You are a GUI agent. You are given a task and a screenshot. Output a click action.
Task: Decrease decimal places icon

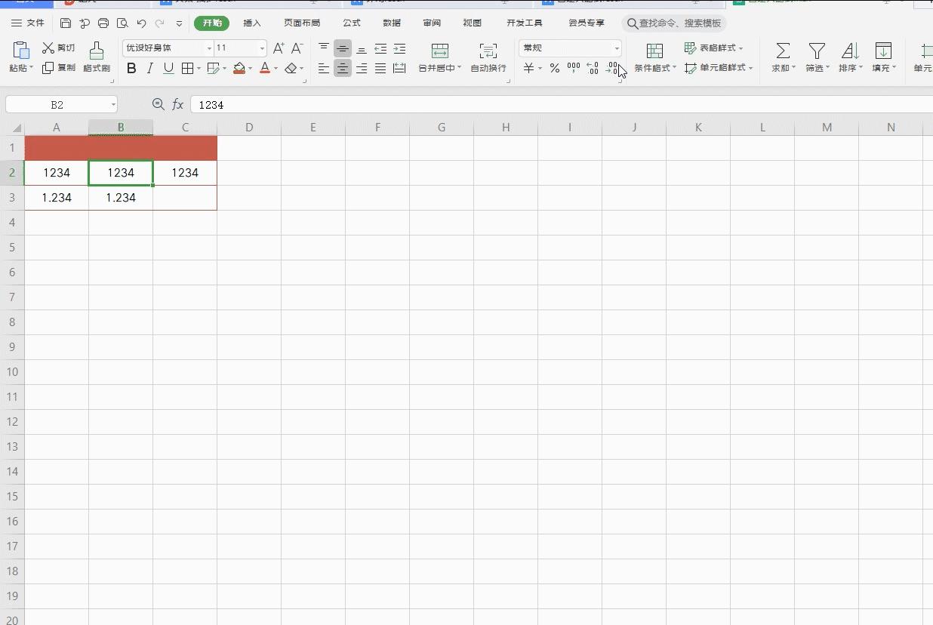pyautogui.click(x=613, y=69)
